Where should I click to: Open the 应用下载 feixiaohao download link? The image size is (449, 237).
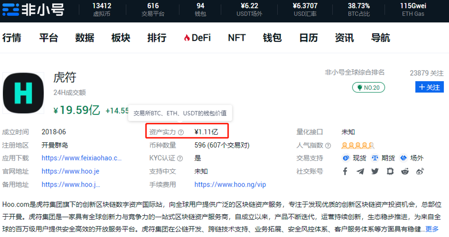[x=82, y=158]
